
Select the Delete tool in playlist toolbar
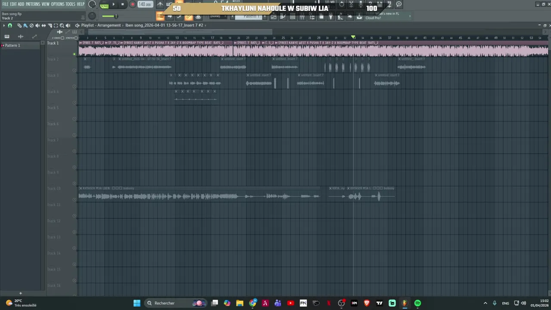[x=31, y=25]
